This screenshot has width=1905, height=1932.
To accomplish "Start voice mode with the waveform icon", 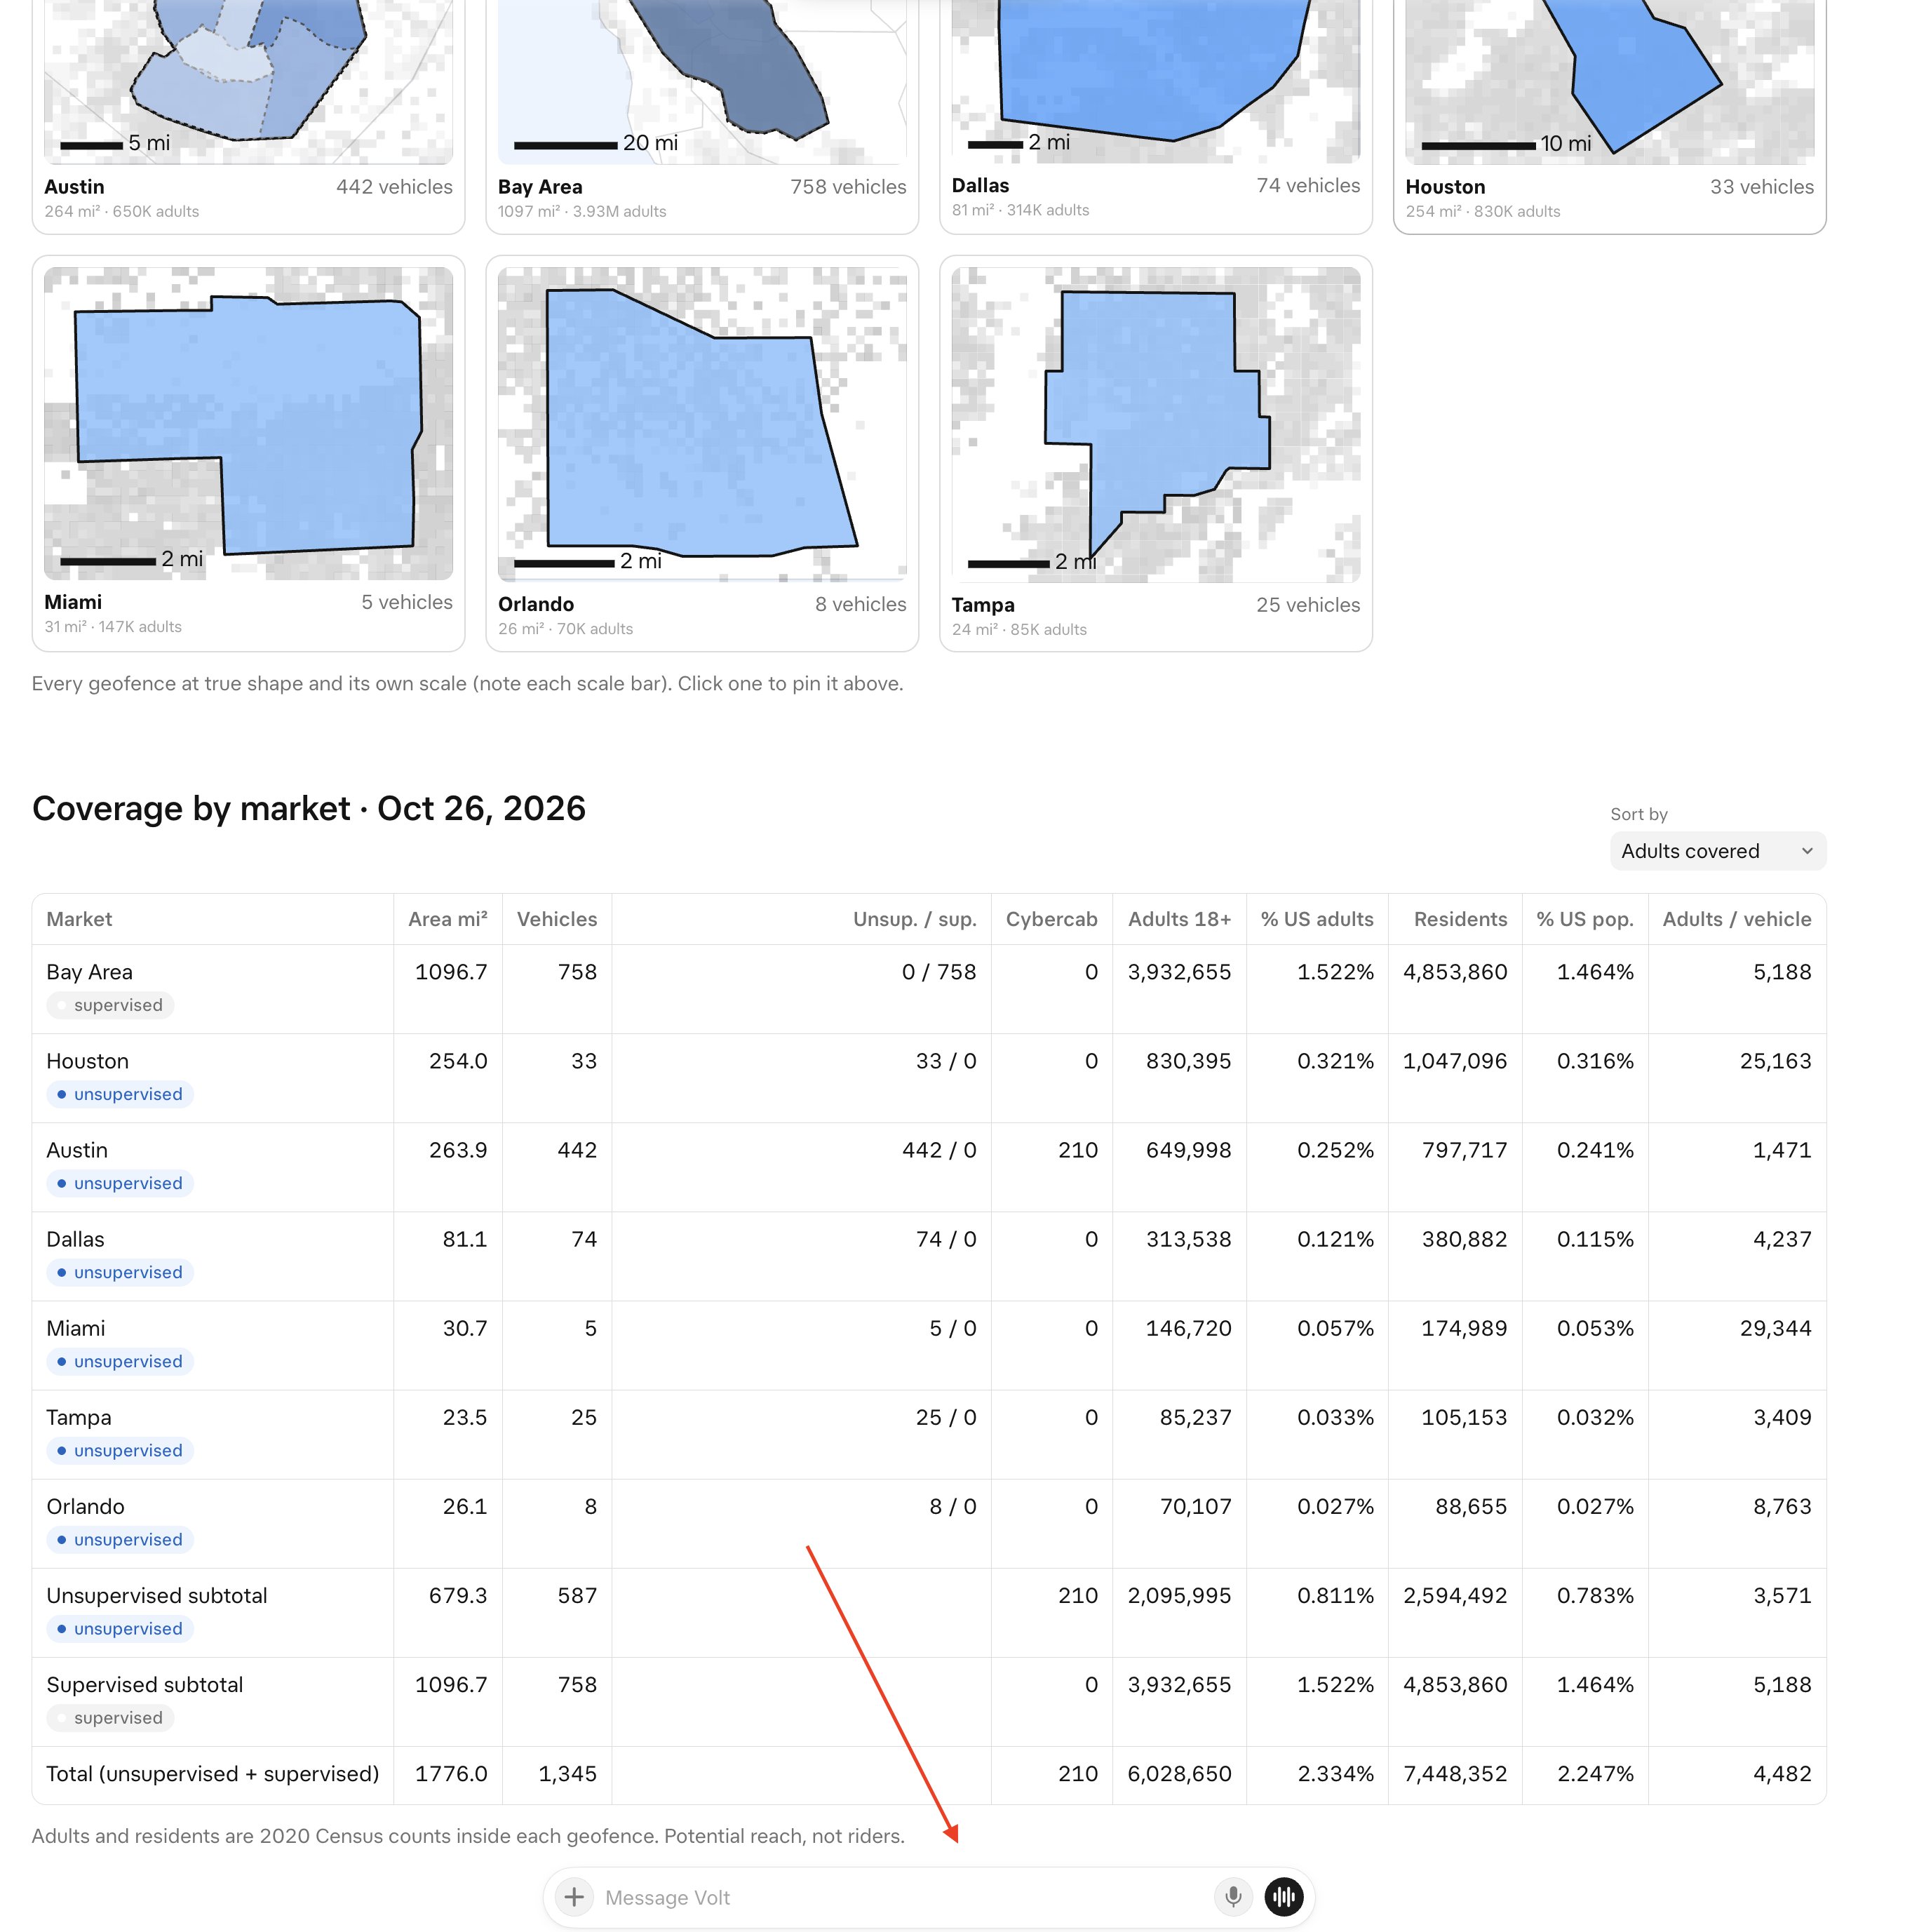I will pyautogui.click(x=1283, y=1896).
